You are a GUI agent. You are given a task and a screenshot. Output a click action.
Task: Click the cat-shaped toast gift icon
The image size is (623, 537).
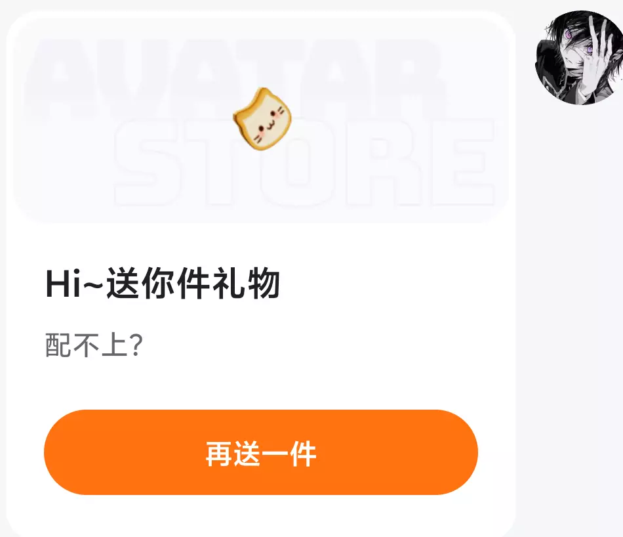click(x=262, y=119)
